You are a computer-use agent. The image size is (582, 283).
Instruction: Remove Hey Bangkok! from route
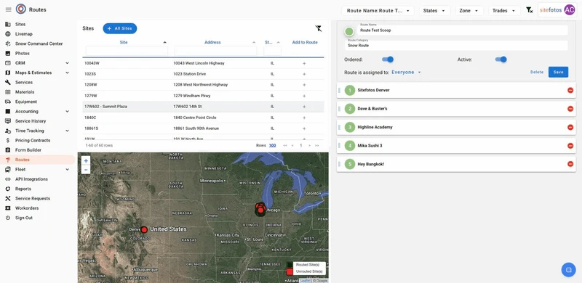pos(570,164)
